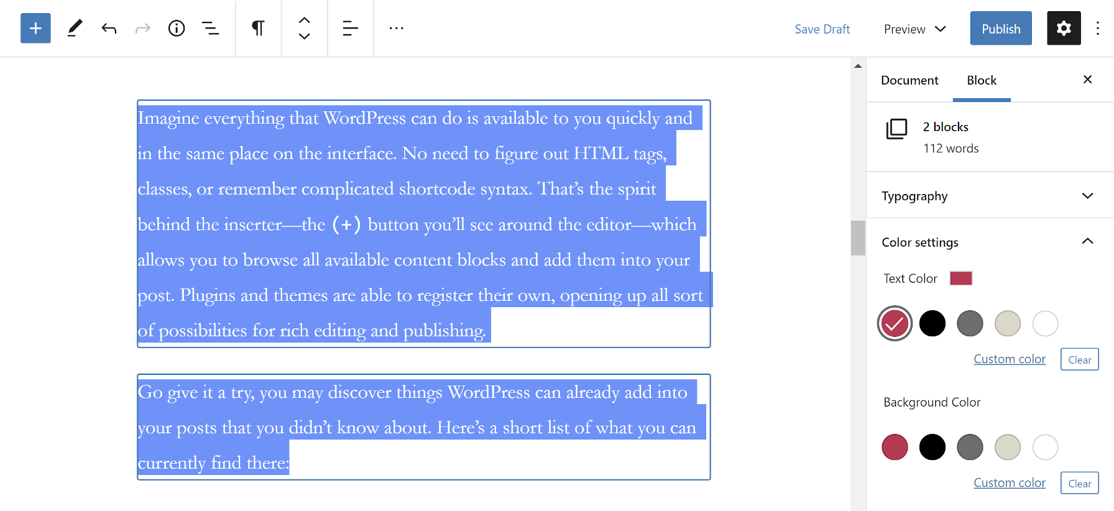This screenshot has width=1114, height=511.
Task: Toggle the settings gear sidebar
Action: [x=1064, y=29]
